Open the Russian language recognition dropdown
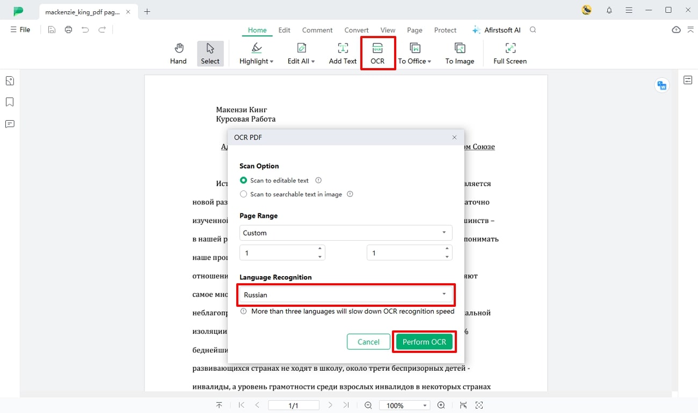The width and height of the screenshot is (698, 413). (346, 294)
